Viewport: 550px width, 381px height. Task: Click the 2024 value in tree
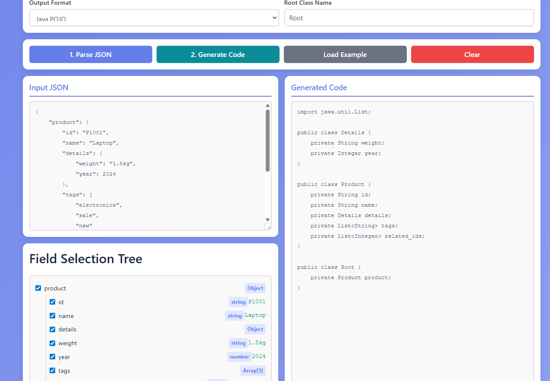[259, 356]
